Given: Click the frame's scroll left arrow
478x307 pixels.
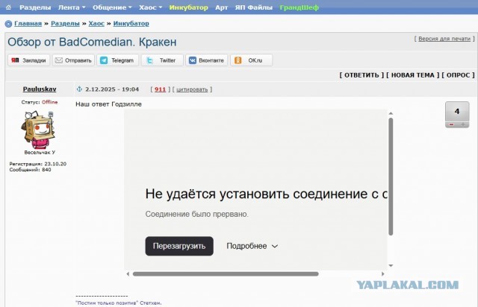Looking at the screenshot, I should 128,273.
